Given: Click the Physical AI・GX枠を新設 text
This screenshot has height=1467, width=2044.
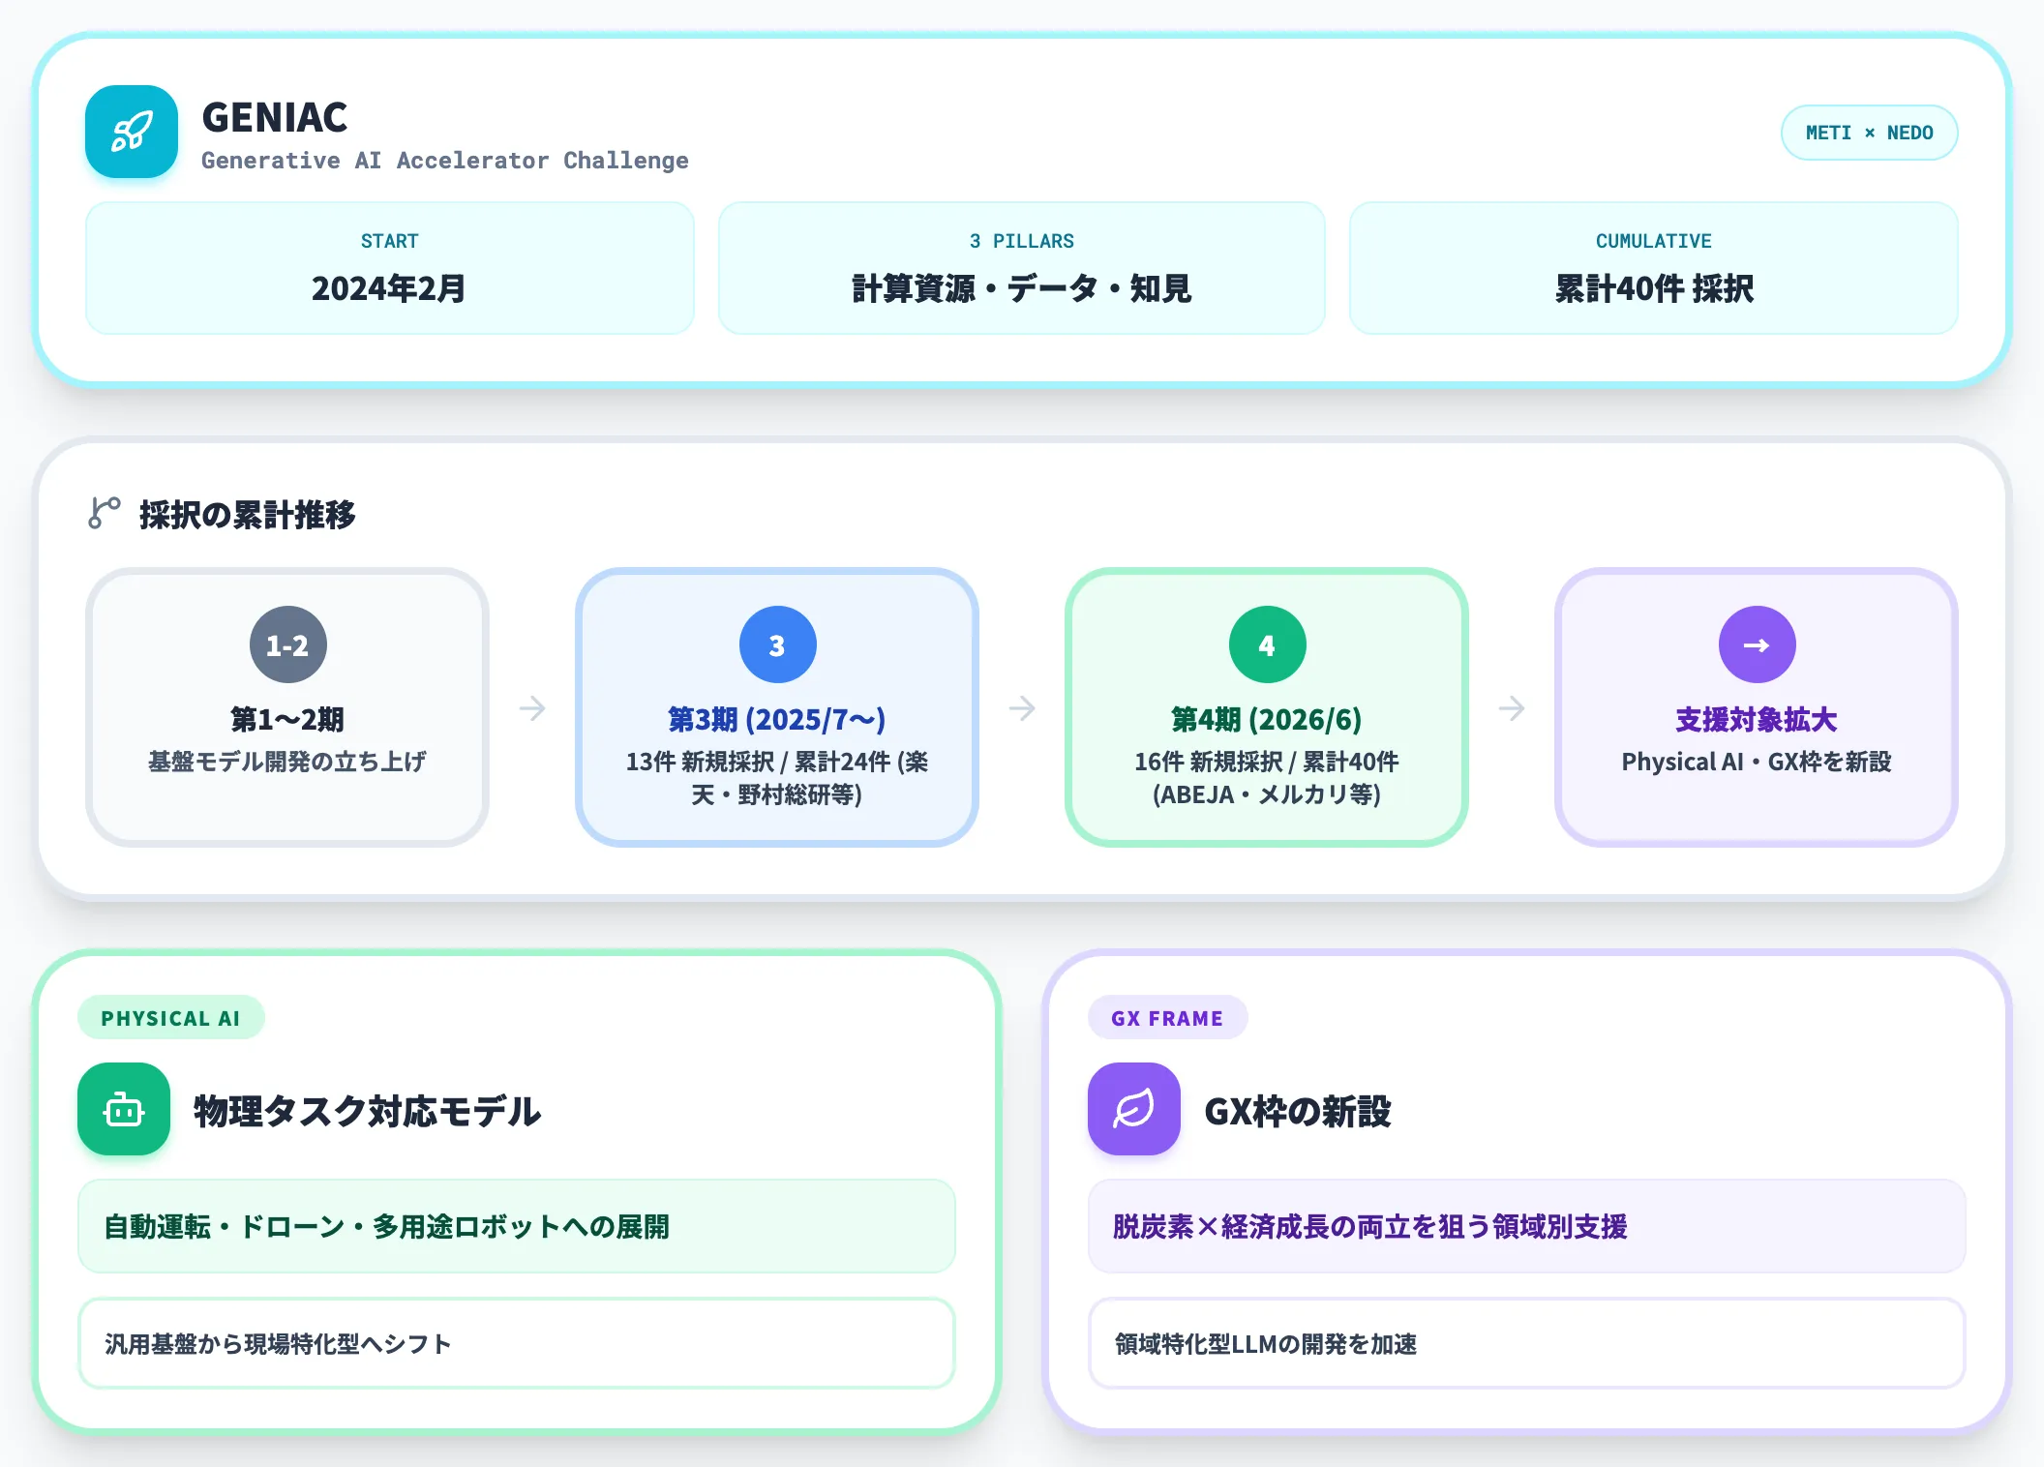Looking at the screenshot, I should coord(1757,762).
